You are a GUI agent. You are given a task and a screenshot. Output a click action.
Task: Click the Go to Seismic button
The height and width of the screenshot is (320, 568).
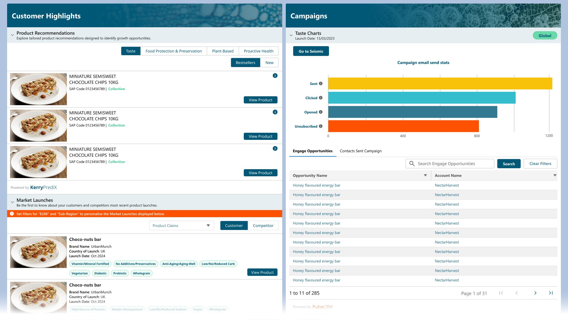pyautogui.click(x=311, y=51)
